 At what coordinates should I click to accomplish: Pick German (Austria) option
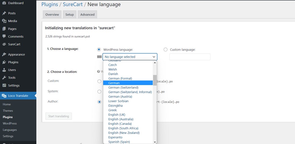click(128, 97)
